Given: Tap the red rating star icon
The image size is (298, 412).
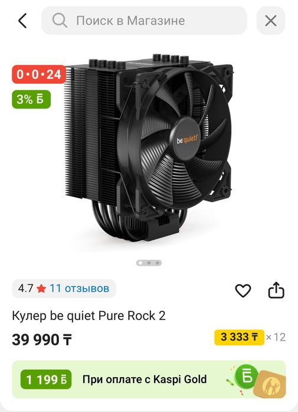Looking at the screenshot, I should 41,289.
